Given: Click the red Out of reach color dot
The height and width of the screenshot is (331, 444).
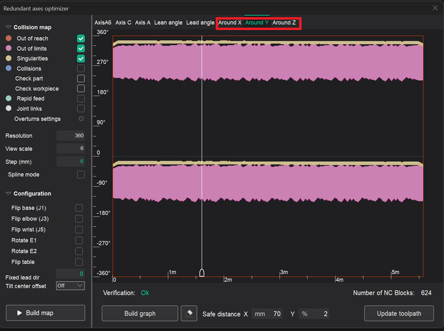Looking at the screenshot, I should 9,38.
